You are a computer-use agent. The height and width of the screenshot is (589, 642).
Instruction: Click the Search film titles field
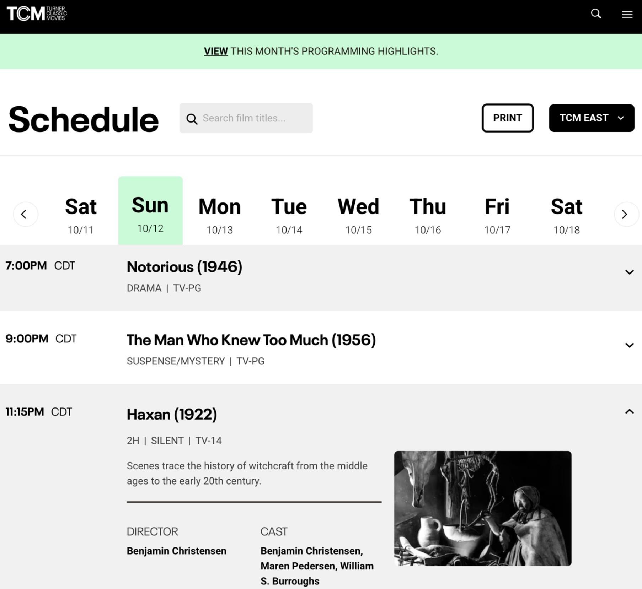252,118
